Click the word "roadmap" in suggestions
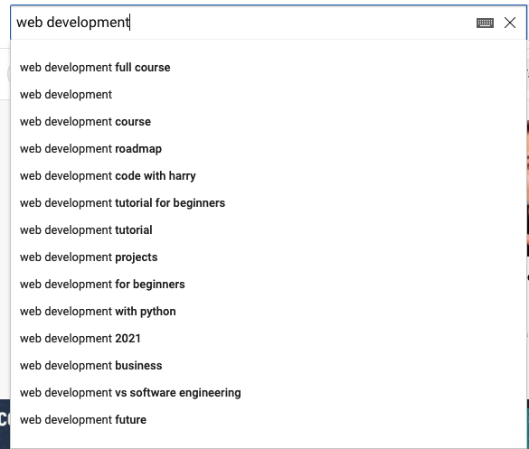Screen dimensions: 529x449 (x=138, y=149)
